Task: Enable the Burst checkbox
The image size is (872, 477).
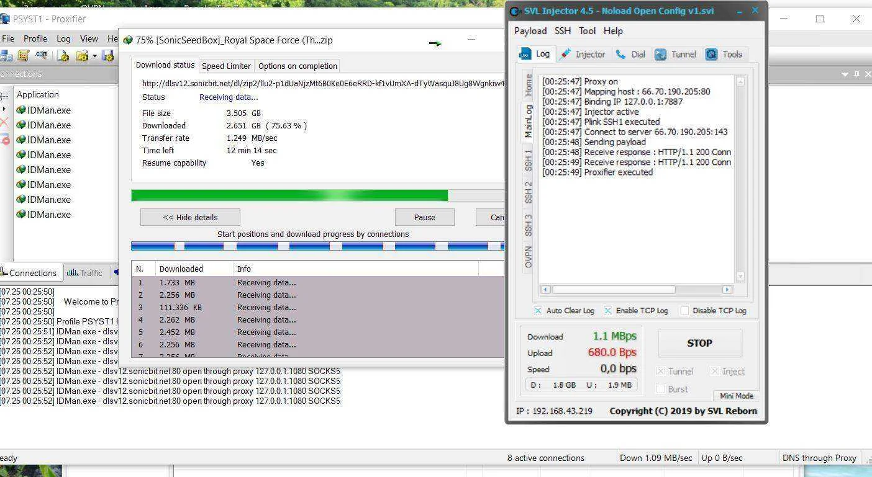Action: coord(661,389)
